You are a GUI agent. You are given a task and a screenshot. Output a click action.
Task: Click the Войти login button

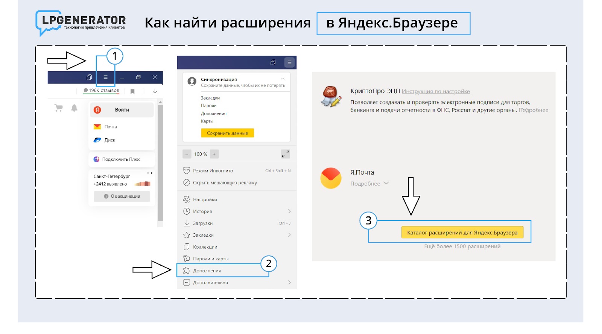pos(122,110)
